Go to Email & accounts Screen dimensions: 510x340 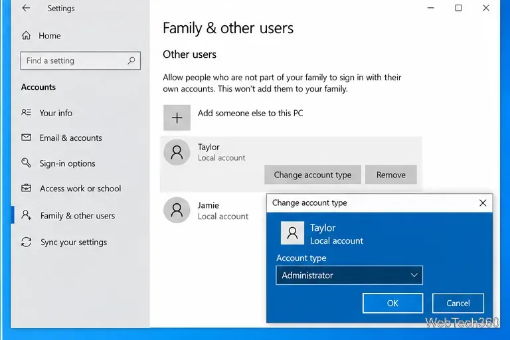click(70, 138)
